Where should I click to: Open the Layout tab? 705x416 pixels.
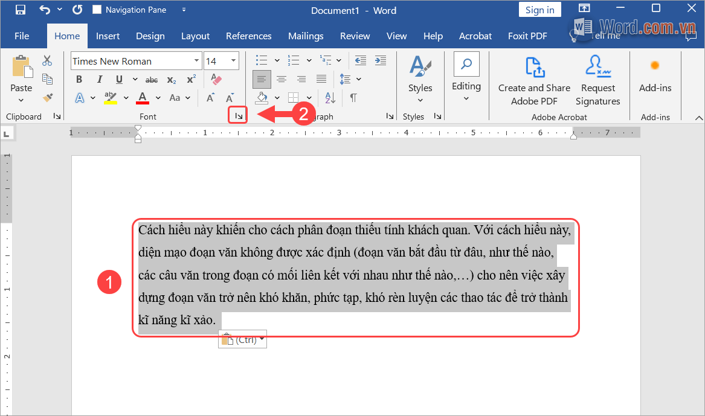[x=195, y=36]
